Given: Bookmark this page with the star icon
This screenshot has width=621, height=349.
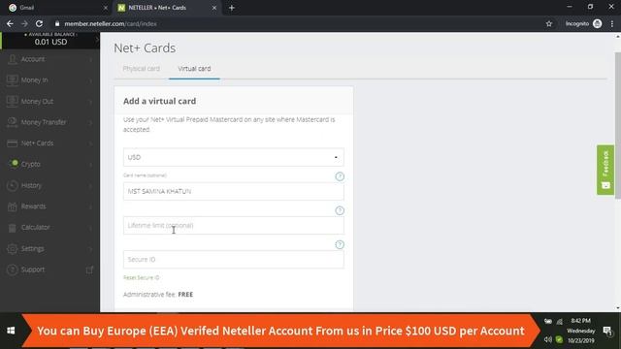Looking at the screenshot, I should [549, 23].
